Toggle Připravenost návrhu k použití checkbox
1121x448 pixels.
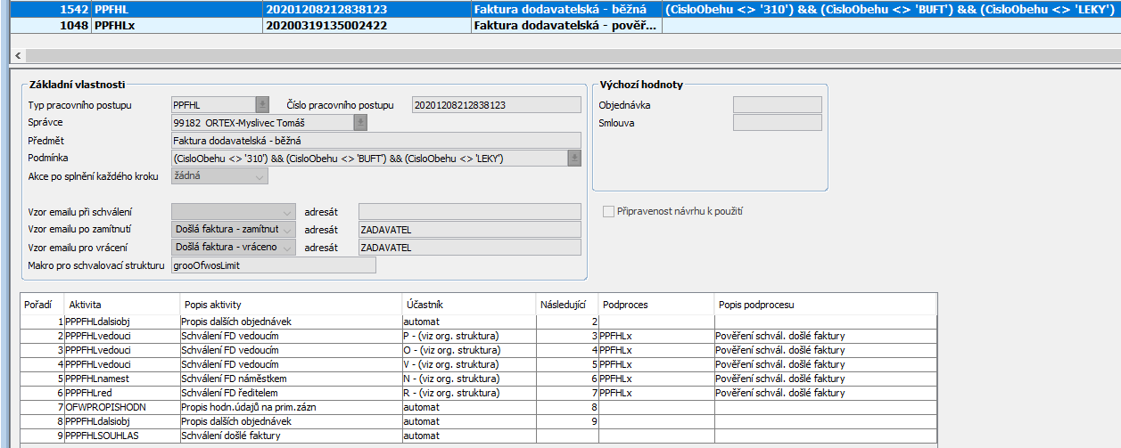coord(609,211)
